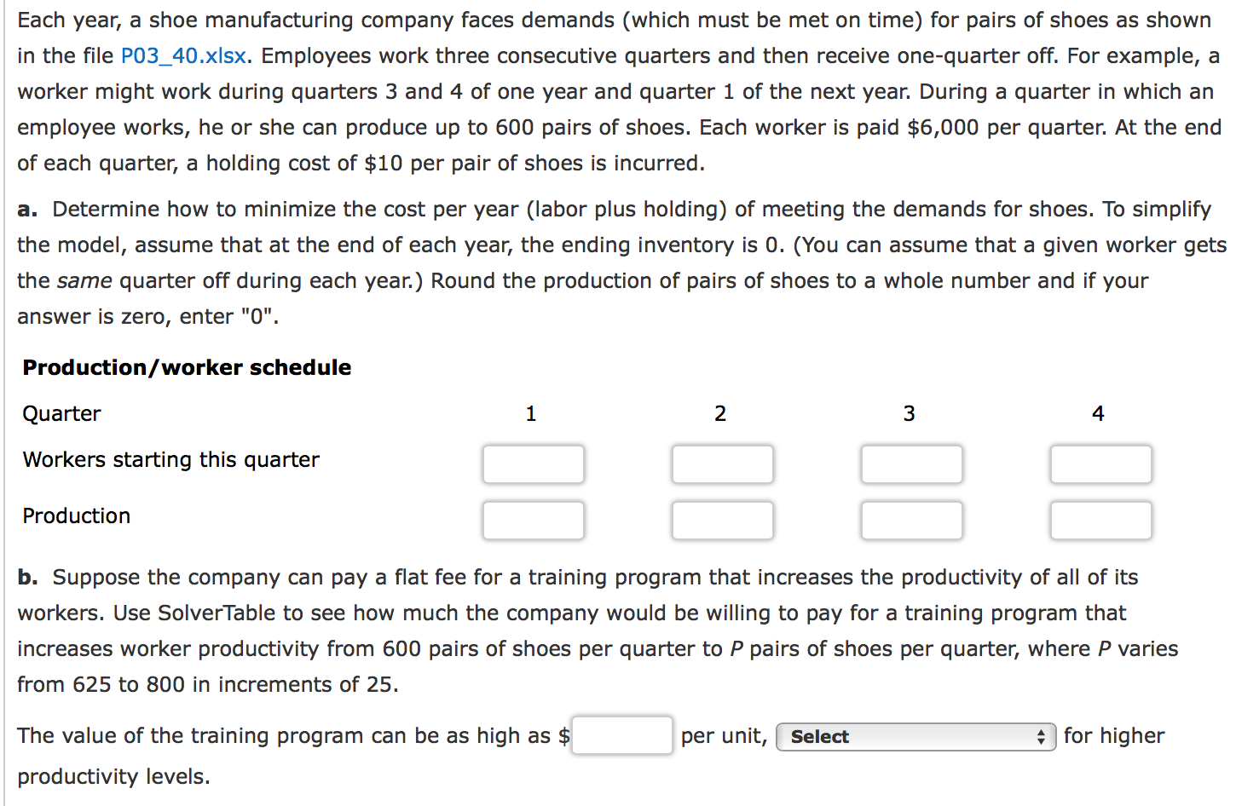Click the Production/worker schedule heading
Screen dimensions: 1236x806
[187, 367]
